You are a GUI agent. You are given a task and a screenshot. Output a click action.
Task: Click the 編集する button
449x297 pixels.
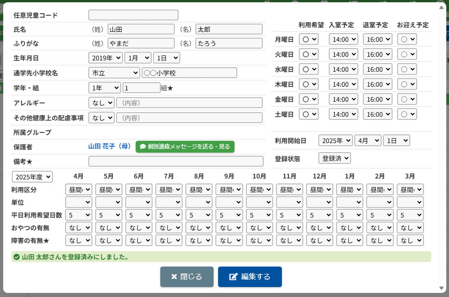click(x=250, y=277)
